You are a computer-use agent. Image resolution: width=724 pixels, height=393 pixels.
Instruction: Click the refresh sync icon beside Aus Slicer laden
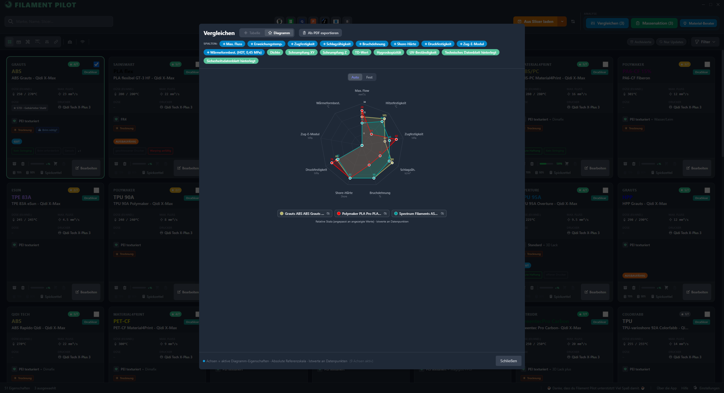[573, 21]
